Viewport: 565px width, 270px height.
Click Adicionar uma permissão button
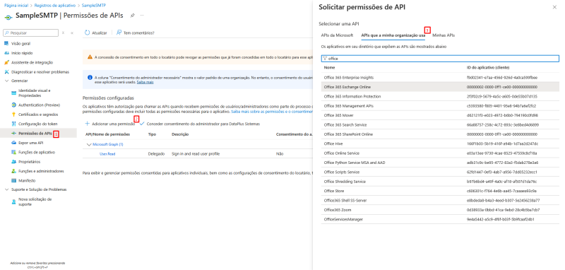pos(110,124)
